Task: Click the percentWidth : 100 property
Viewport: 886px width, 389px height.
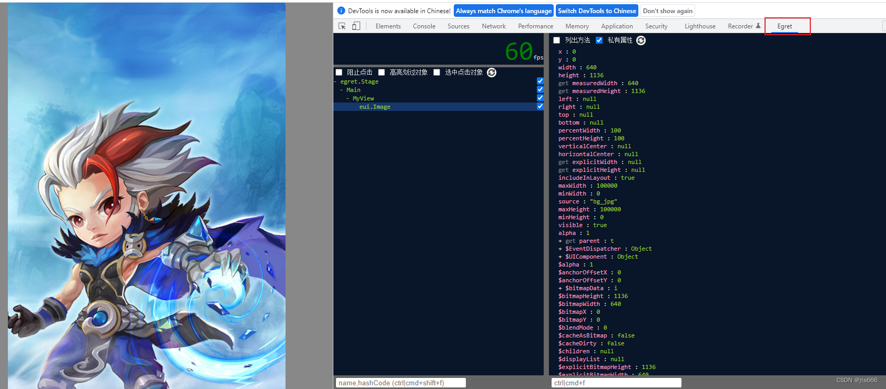Action: [x=589, y=130]
